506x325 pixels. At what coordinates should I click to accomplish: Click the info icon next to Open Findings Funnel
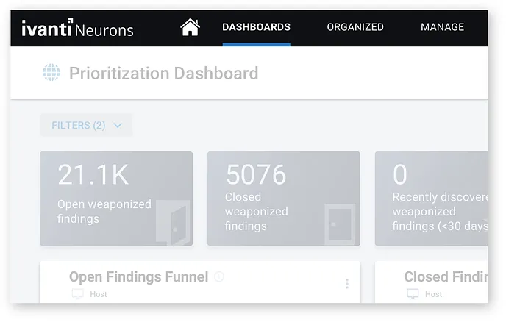tap(219, 276)
